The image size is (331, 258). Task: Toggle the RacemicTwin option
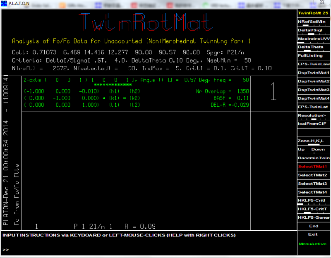(313, 158)
